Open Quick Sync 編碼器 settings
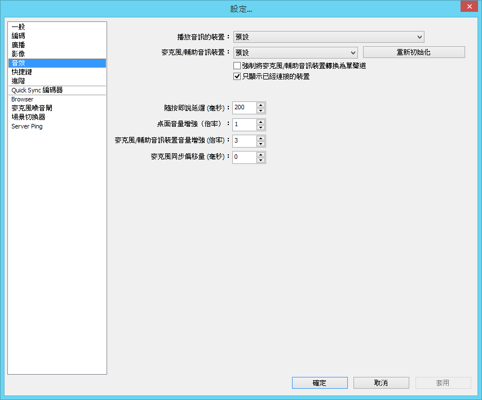 [57, 90]
